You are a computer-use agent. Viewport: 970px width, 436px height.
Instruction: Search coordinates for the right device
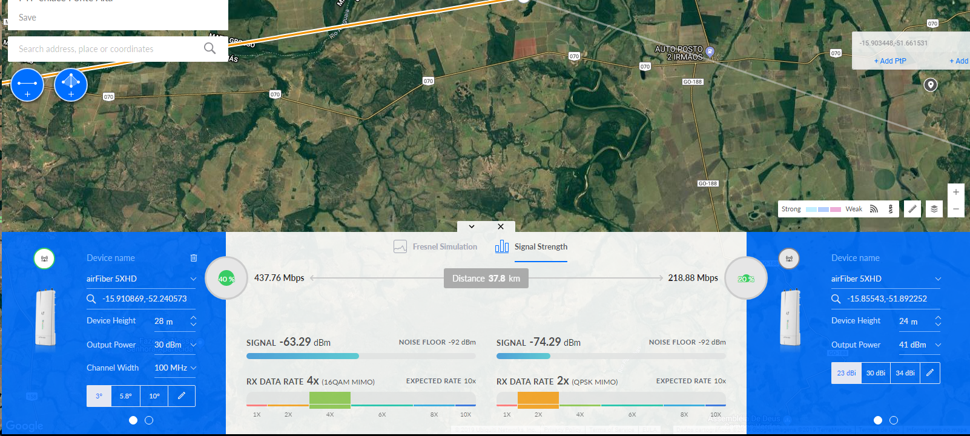pos(836,299)
